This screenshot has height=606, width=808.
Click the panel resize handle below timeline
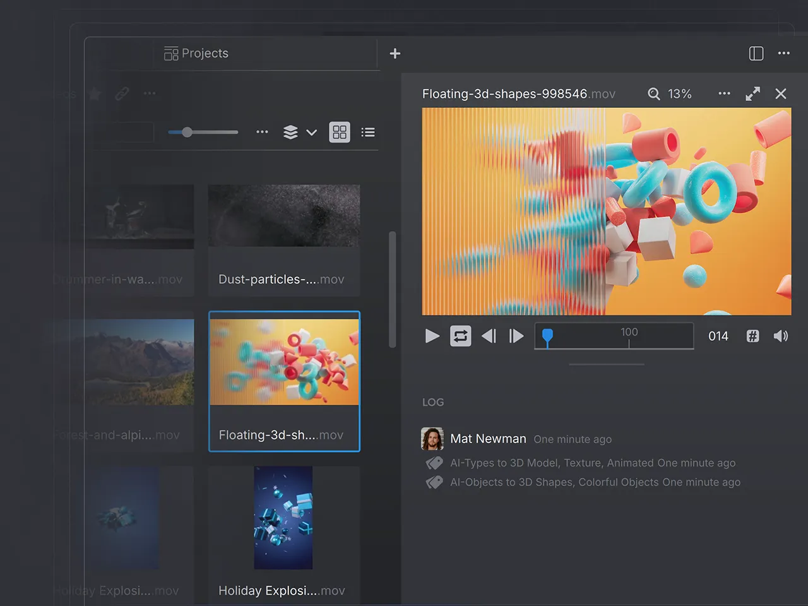point(607,364)
